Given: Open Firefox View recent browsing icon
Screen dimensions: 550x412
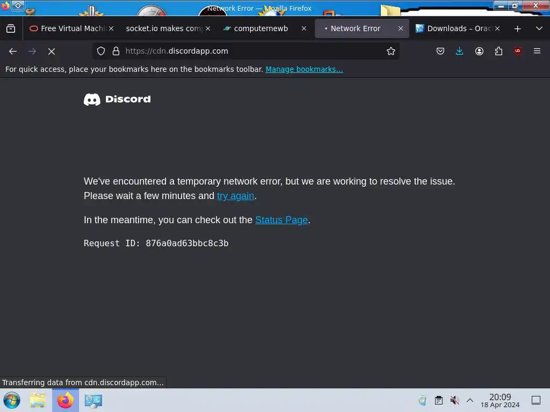Looking at the screenshot, I should 11,28.
